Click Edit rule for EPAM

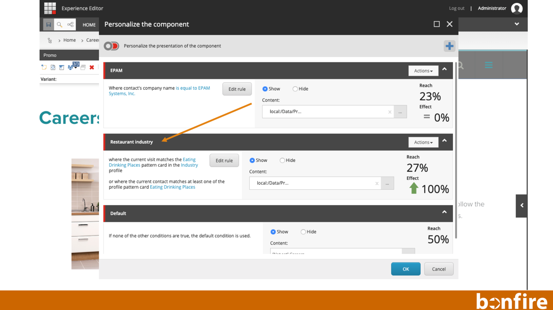[x=237, y=89]
